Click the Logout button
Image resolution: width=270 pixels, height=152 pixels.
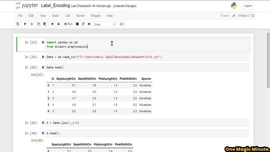(248, 5)
